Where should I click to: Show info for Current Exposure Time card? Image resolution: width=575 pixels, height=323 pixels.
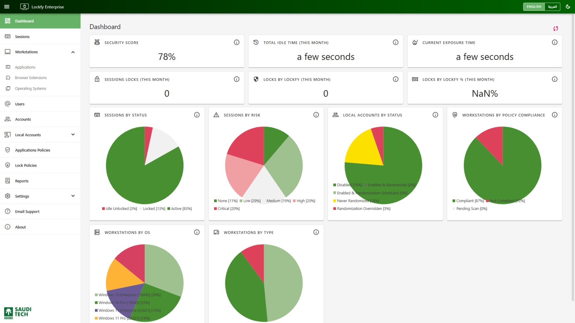tap(554, 42)
